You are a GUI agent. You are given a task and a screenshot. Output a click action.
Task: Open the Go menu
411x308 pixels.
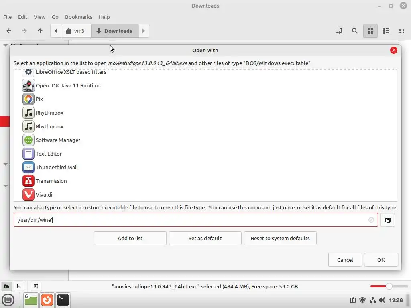tap(55, 17)
